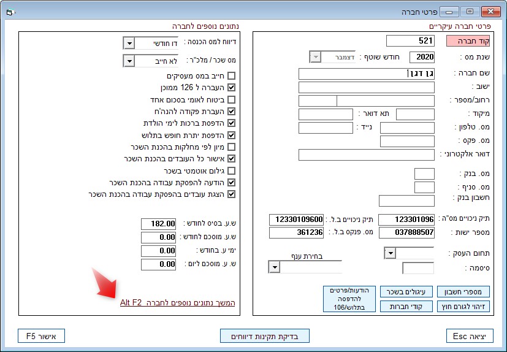
Task: Open המשך נתונים נוספים לחברה Alt F2 link
Action: [178, 303]
